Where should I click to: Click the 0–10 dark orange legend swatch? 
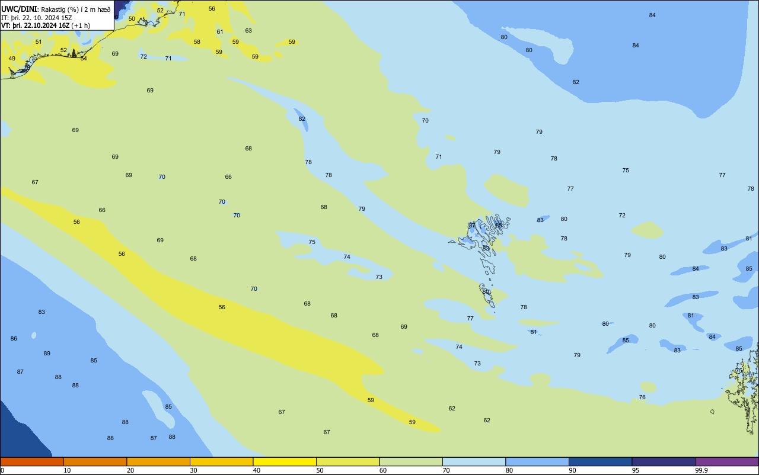[x=32, y=461]
